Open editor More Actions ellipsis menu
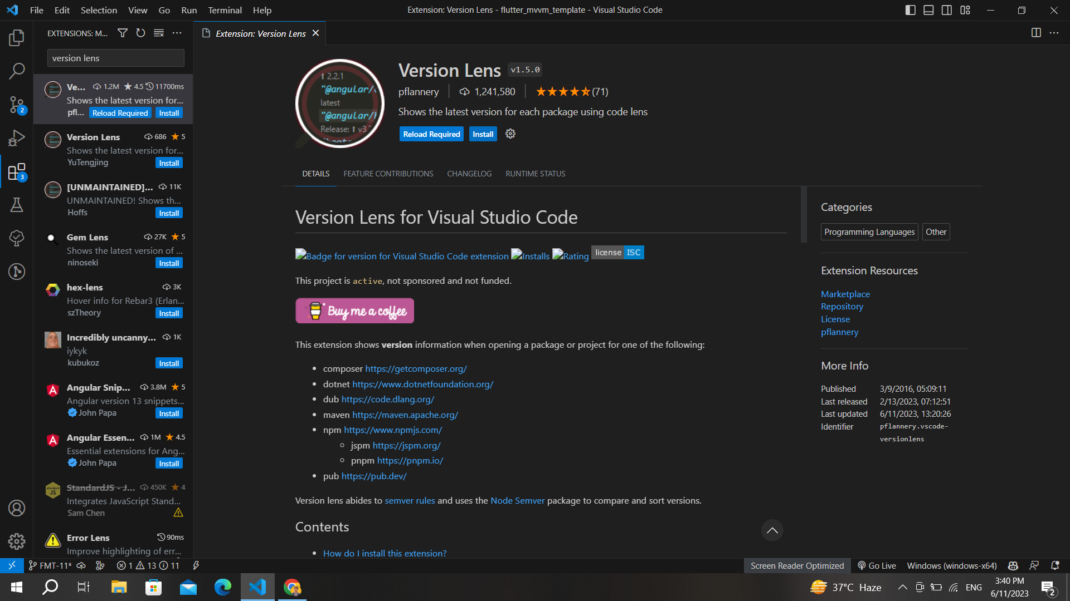The image size is (1070, 601). (x=1054, y=33)
